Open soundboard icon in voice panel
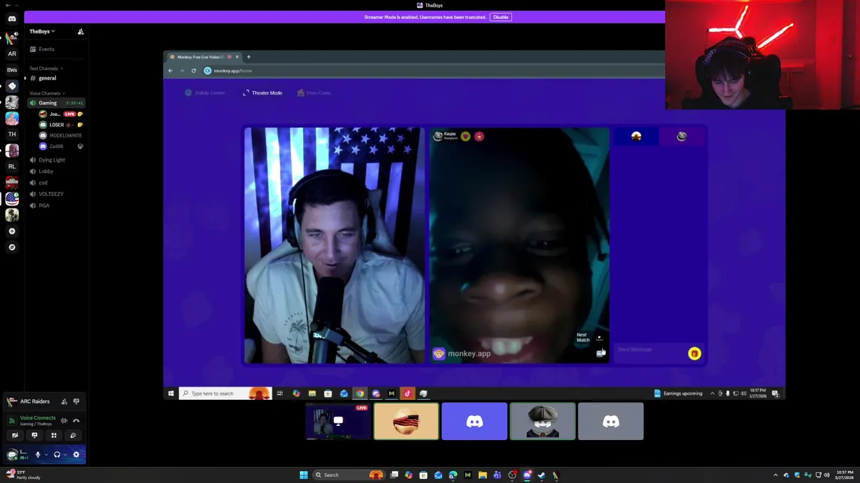860x483 pixels. coord(73,435)
